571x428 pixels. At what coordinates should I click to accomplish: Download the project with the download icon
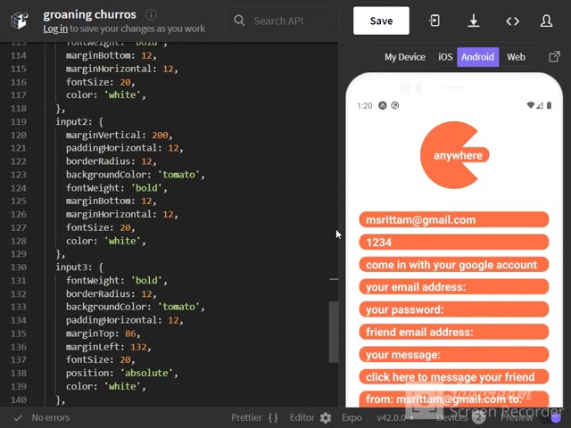click(x=474, y=21)
